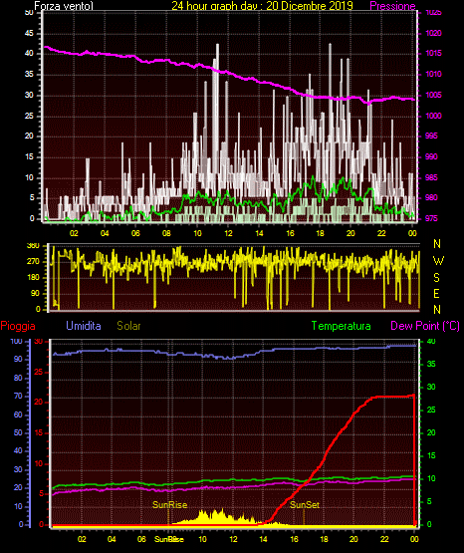This screenshot has height=553, width=464.
Task: Click the "270" value on the wind direction axis
Action: [33, 262]
